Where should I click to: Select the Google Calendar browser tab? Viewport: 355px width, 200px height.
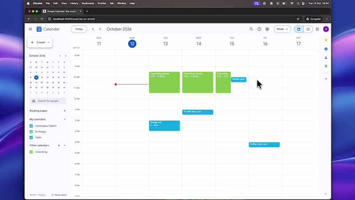(61, 11)
